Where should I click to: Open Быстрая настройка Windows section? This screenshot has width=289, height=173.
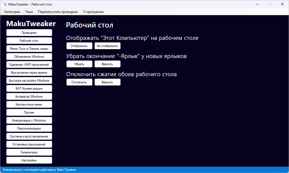[x=29, y=81]
